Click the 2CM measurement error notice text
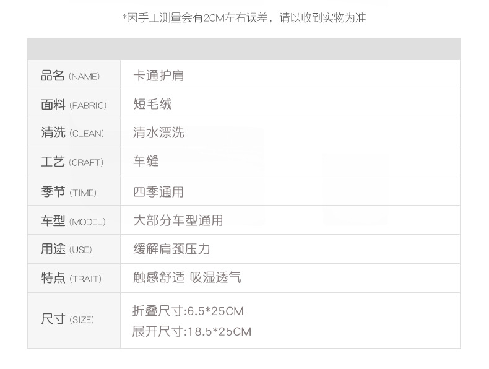The width and height of the screenshot is (489, 369). [x=244, y=18]
